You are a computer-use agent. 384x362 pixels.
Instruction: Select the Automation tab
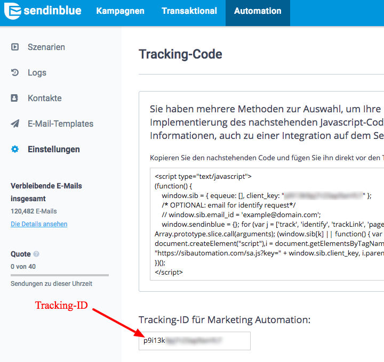coord(258,11)
